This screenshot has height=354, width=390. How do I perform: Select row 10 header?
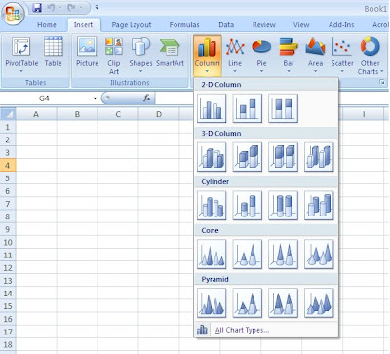tap(8, 242)
